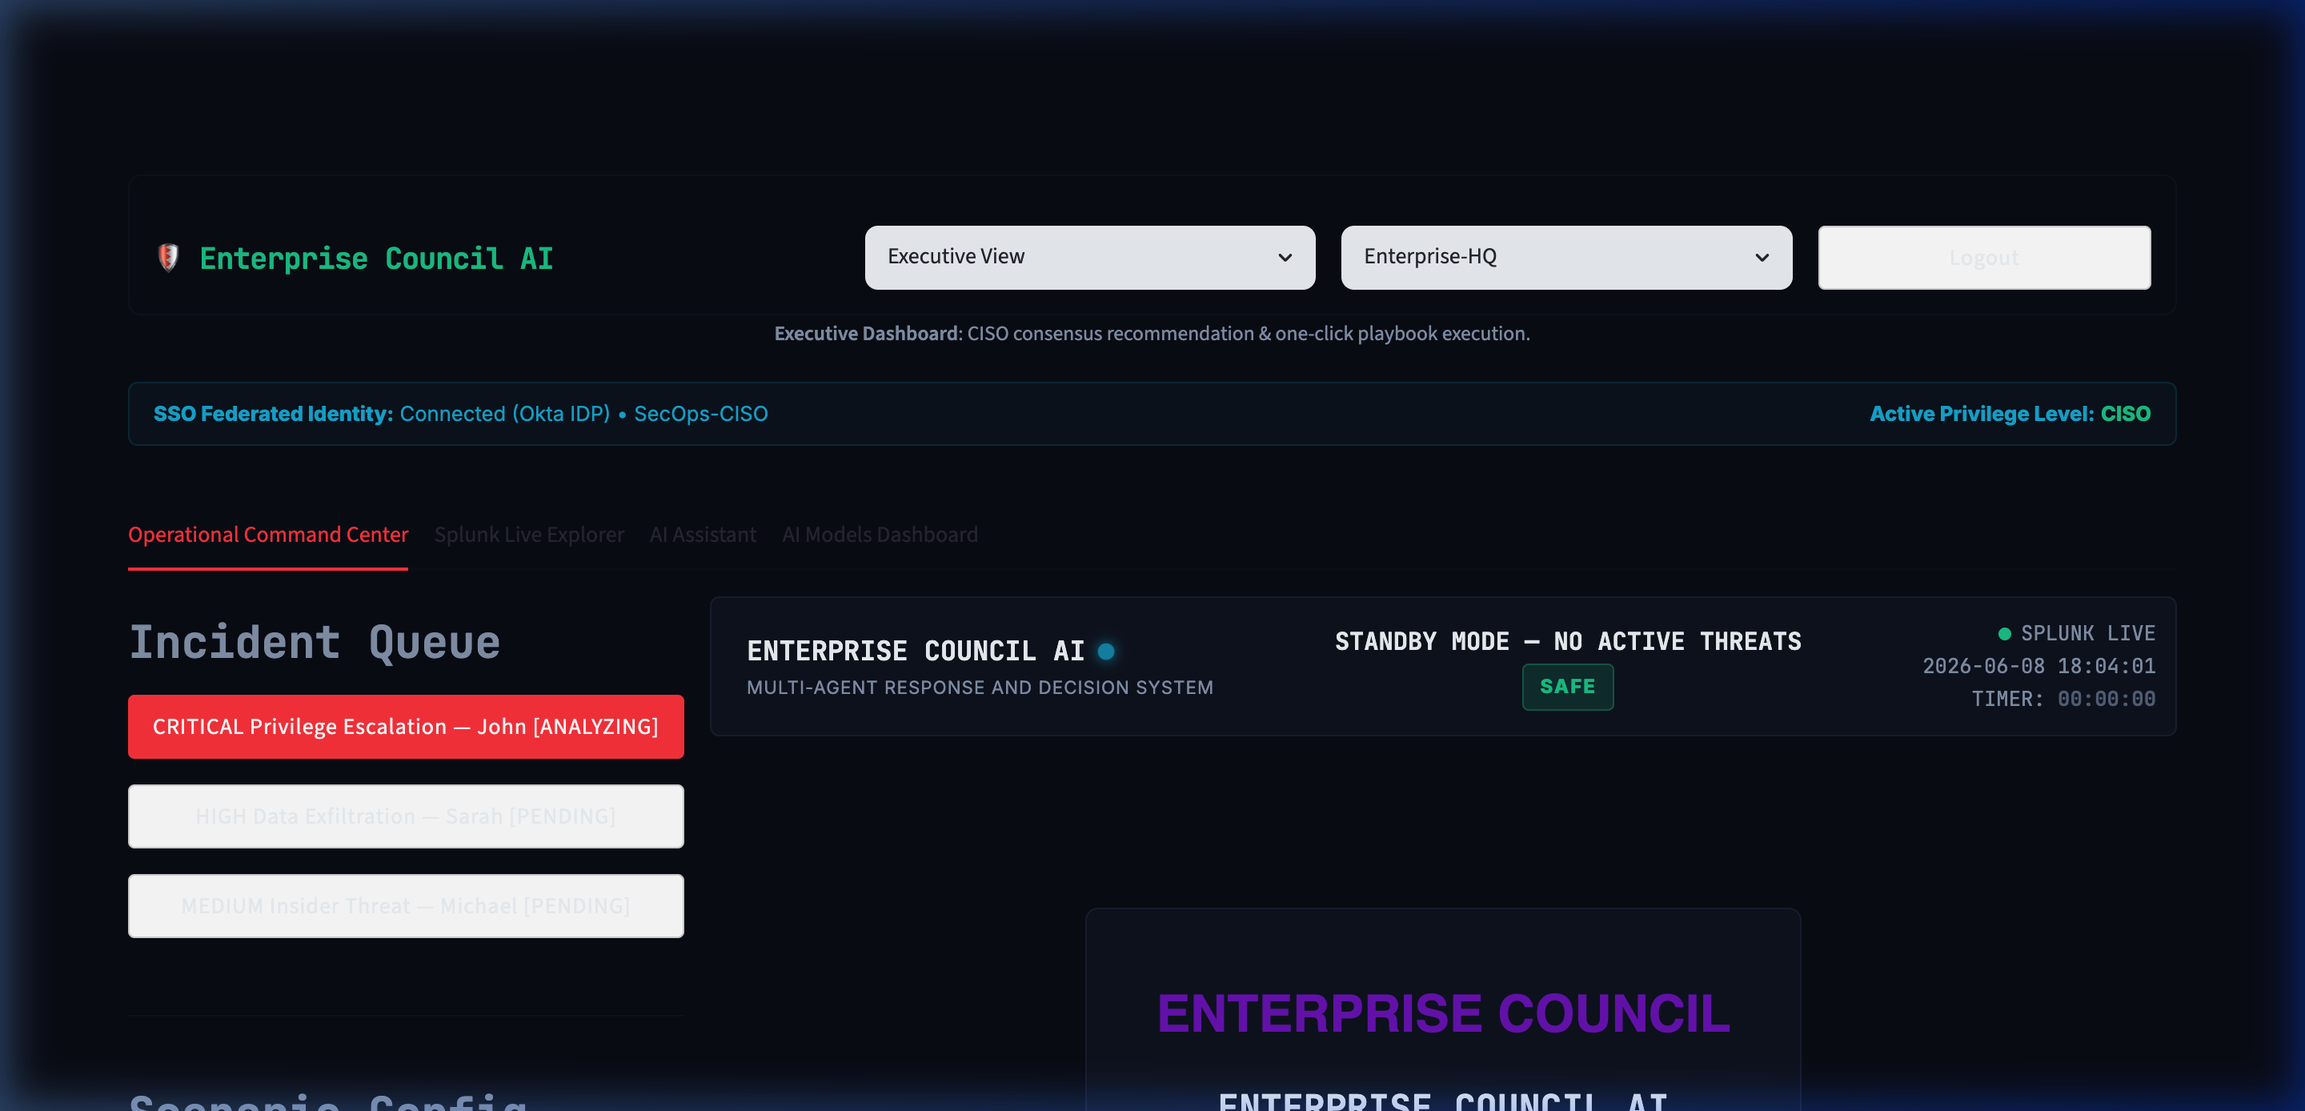Switch to Operational Command Center tab
This screenshot has width=2305, height=1111.
267,535
